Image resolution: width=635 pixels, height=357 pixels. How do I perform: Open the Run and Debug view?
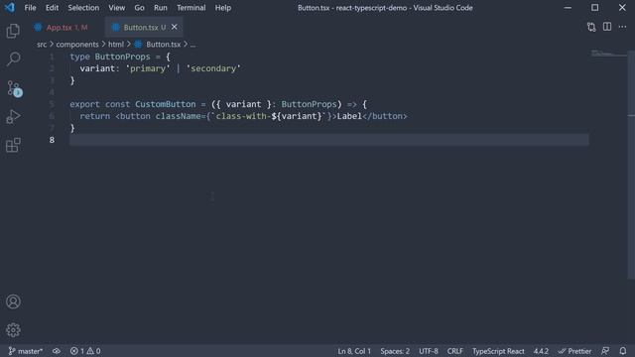click(x=13, y=117)
